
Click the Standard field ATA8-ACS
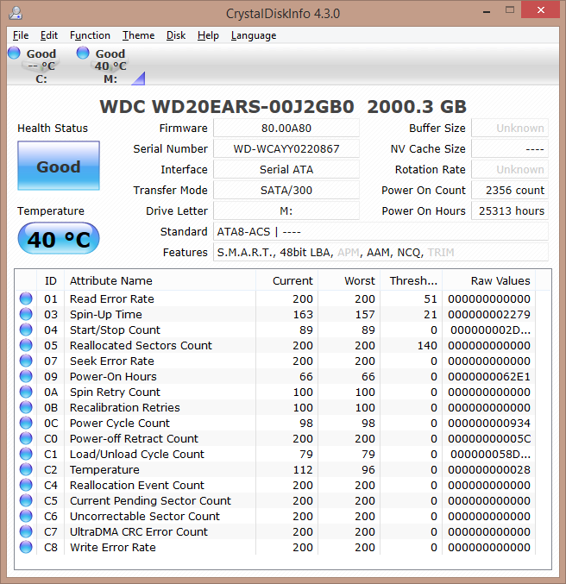[x=380, y=232]
